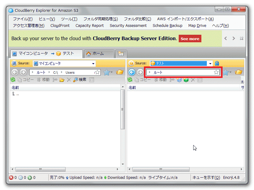This screenshot has width=254, height=190.
Task: Go forward in the left pane
Action: (23, 72)
